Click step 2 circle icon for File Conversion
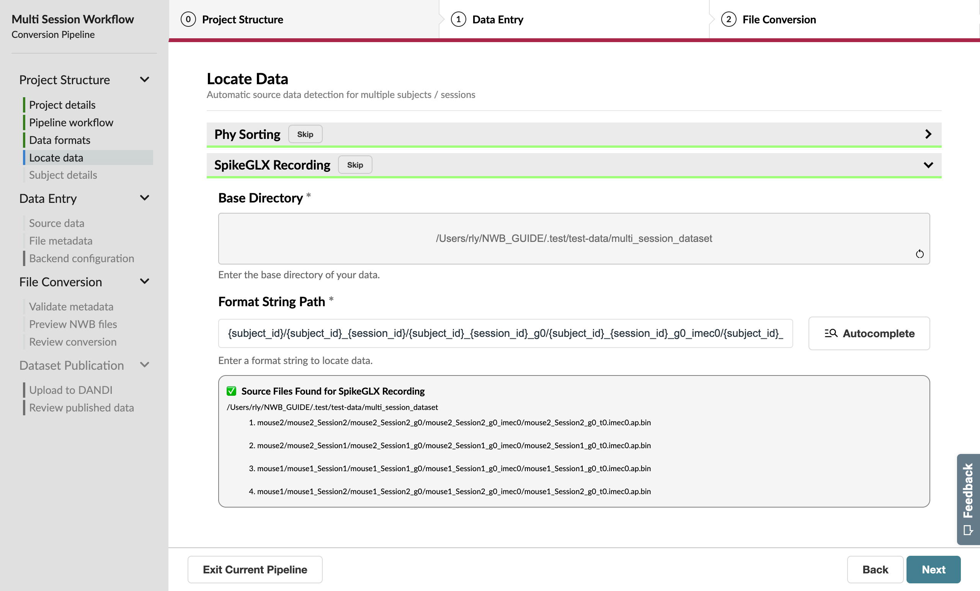 tap(728, 19)
